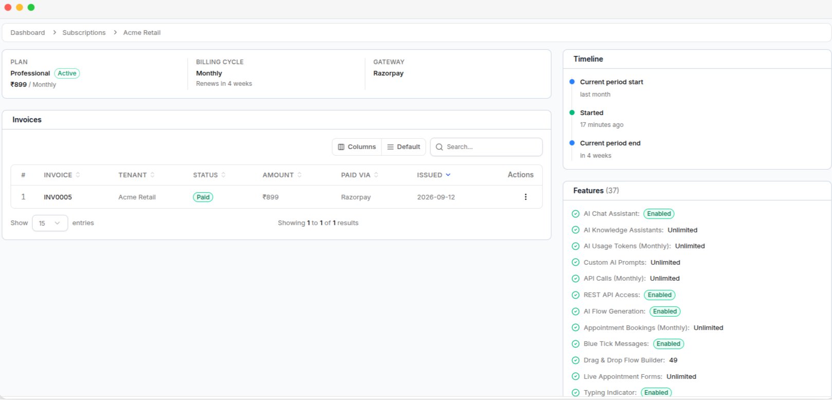Click the yellow minimize window button
Viewport: 832px width, 400px height.
click(20, 7)
